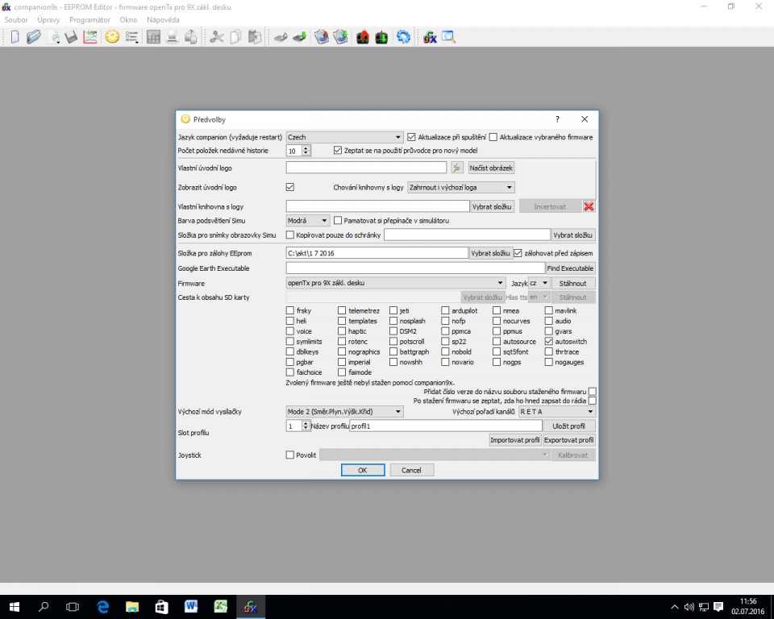Open Excel from the Windows taskbar
This screenshot has width=774, height=619.
click(219, 606)
